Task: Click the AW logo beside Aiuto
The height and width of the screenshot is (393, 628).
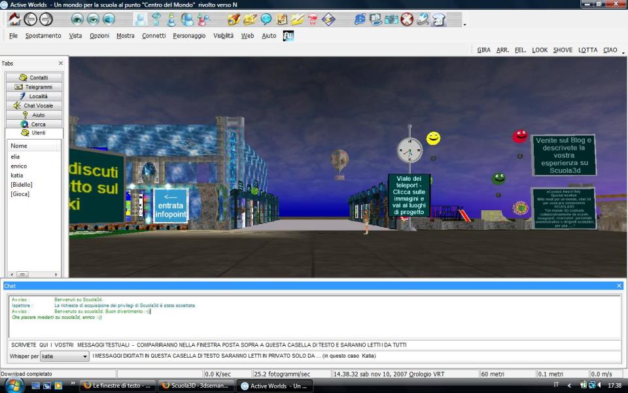Action: tap(288, 35)
